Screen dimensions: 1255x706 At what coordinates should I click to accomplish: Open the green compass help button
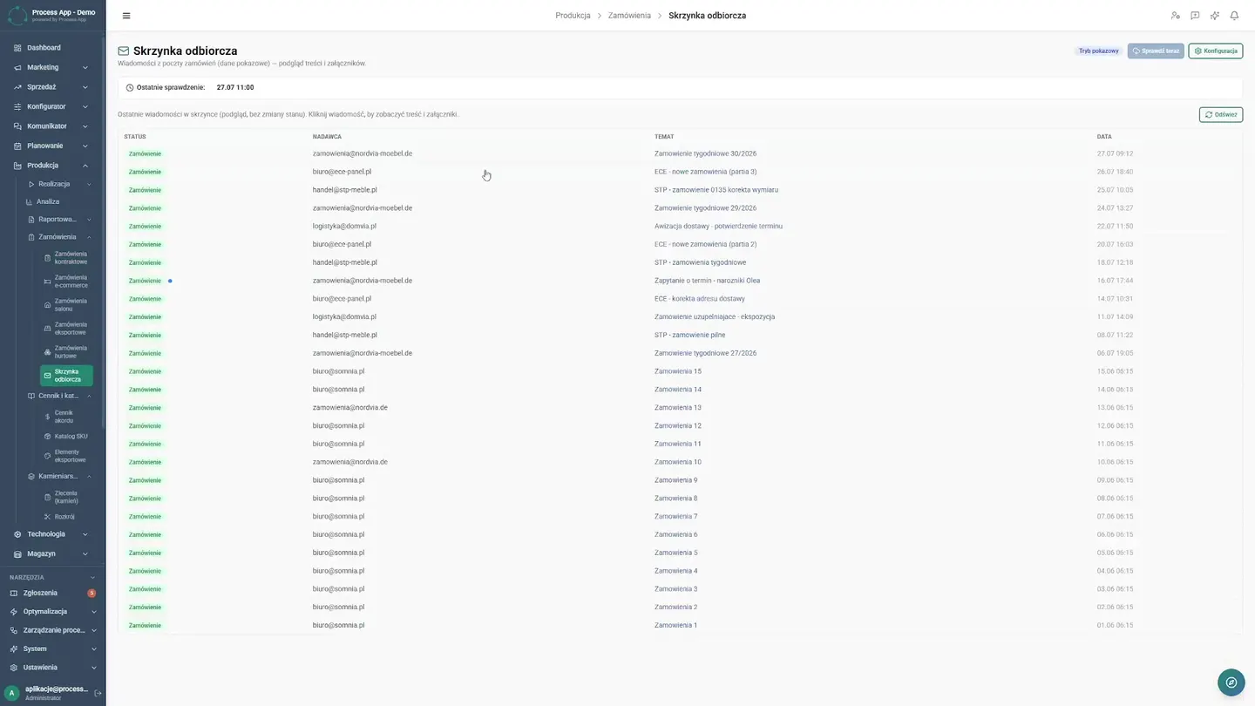(x=1231, y=682)
